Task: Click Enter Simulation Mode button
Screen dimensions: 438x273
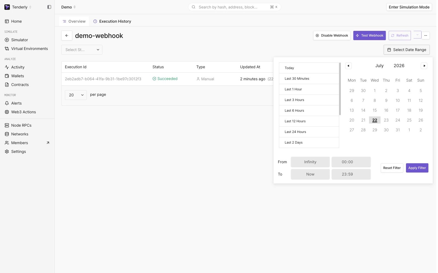Action: pos(409,7)
